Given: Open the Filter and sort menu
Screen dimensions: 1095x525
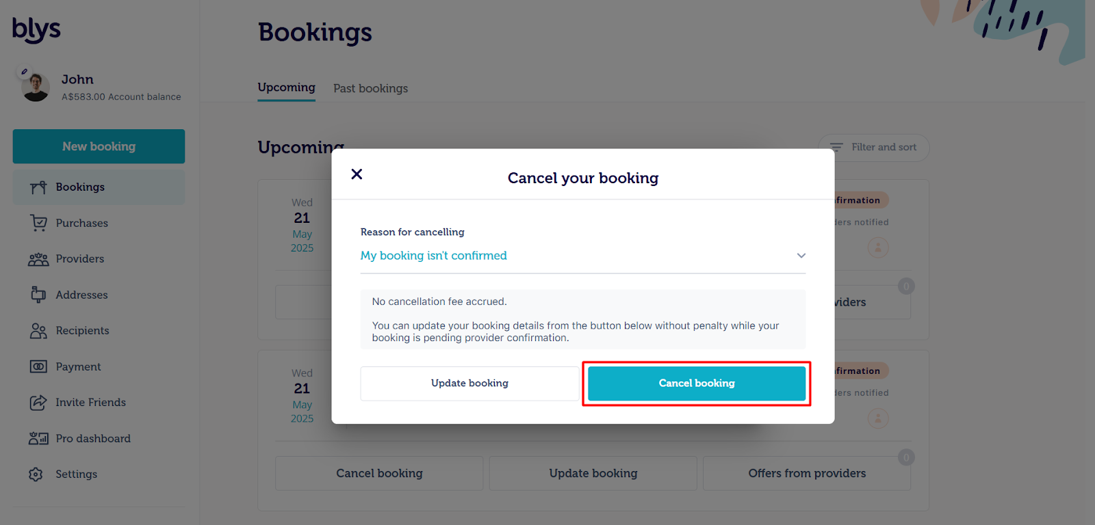Looking at the screenshot, I should pos(873,148).
